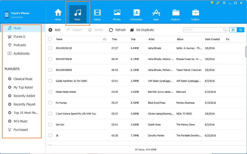Click the Export button

pos(74,30)
